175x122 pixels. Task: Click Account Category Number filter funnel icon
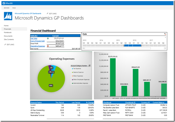point(90,66)
